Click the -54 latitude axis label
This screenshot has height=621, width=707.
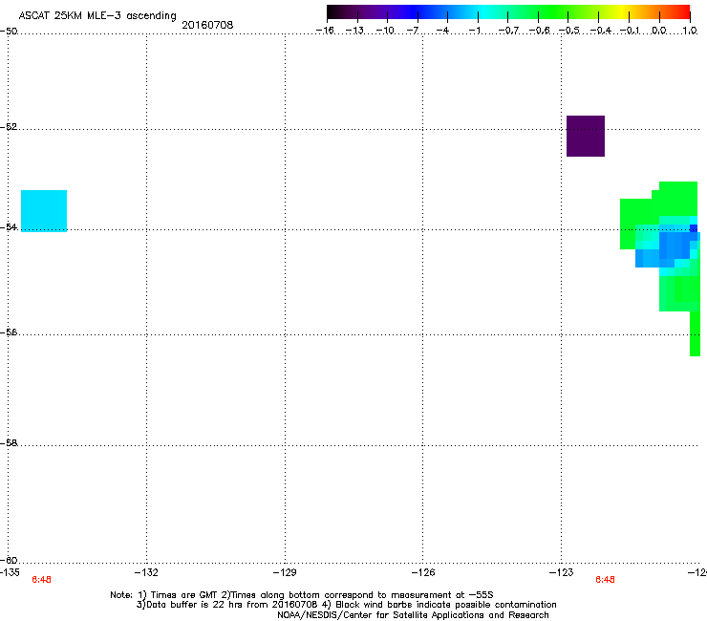[10, 226]
